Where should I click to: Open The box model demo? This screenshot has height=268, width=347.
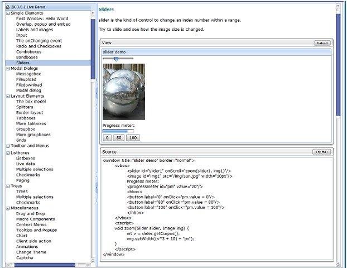click(31, 102)
